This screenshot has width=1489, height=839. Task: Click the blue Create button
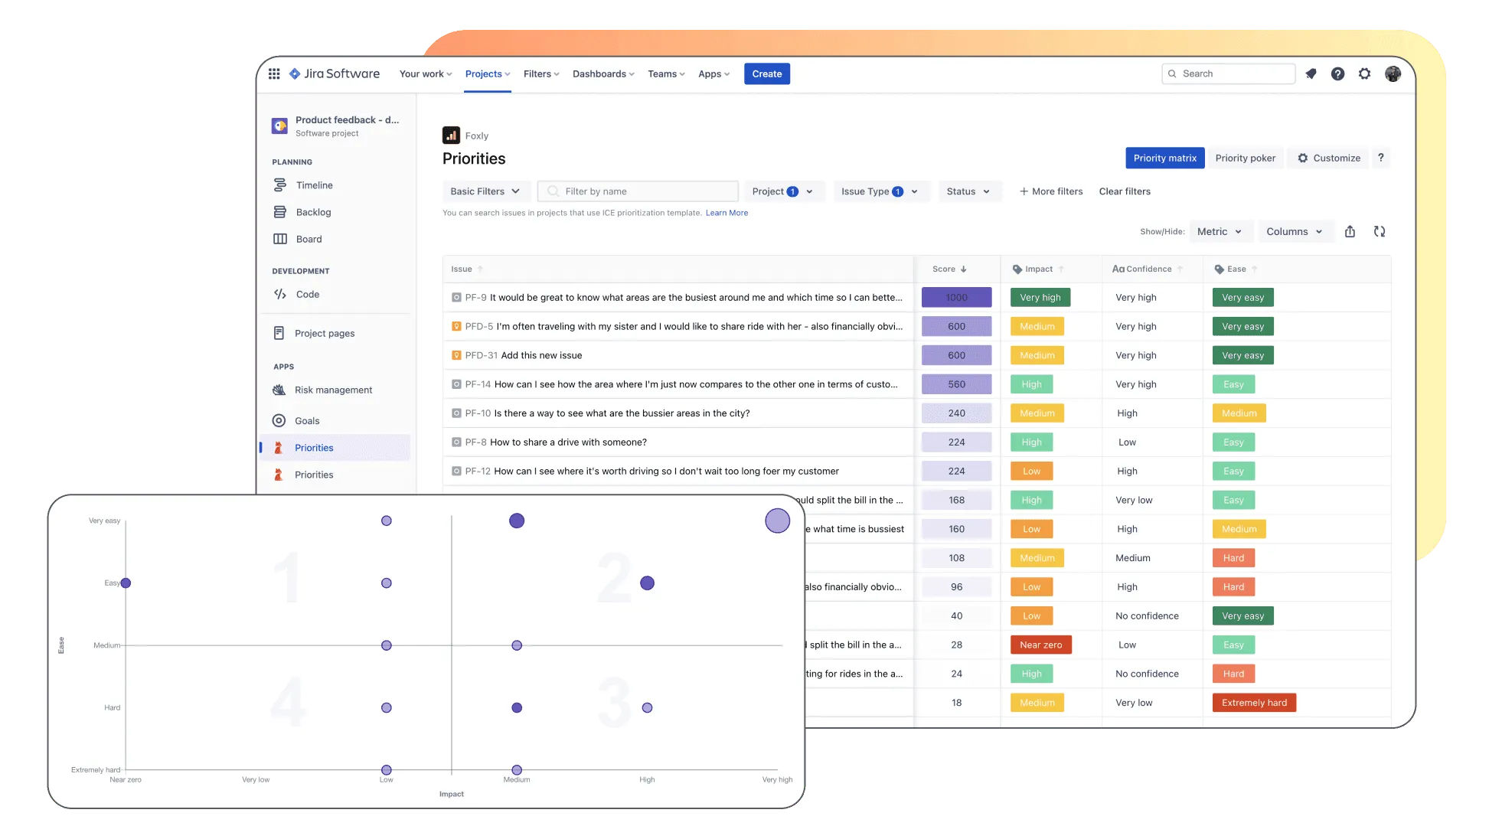click(766, 73)
